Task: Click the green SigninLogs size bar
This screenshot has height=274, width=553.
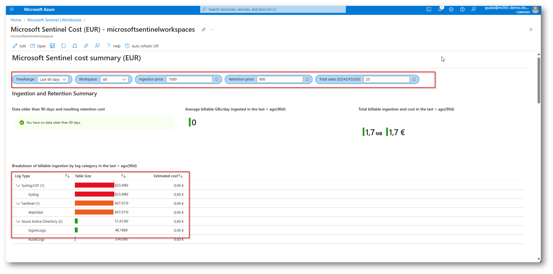Action: pyautogui.click(x=76, y=230)
